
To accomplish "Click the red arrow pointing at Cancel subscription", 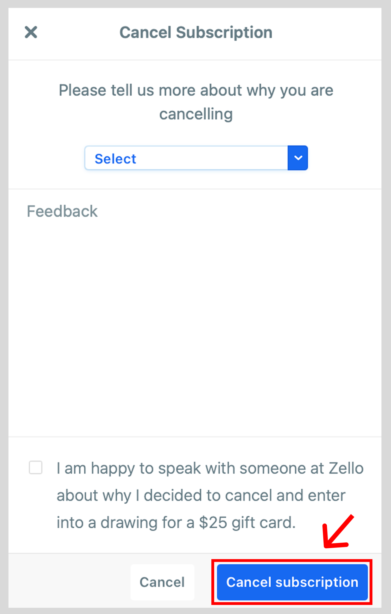I will (338, 532).
